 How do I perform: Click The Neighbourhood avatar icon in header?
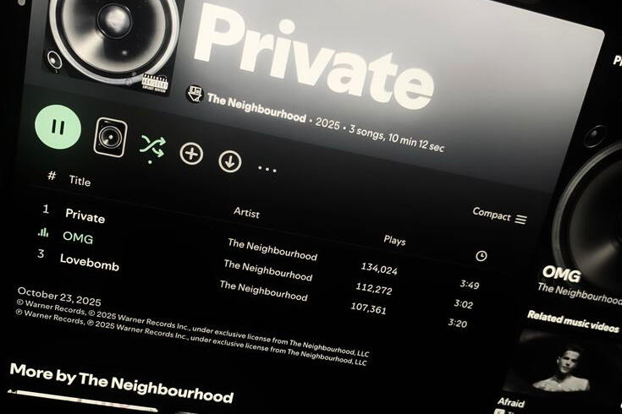[195, 95]
